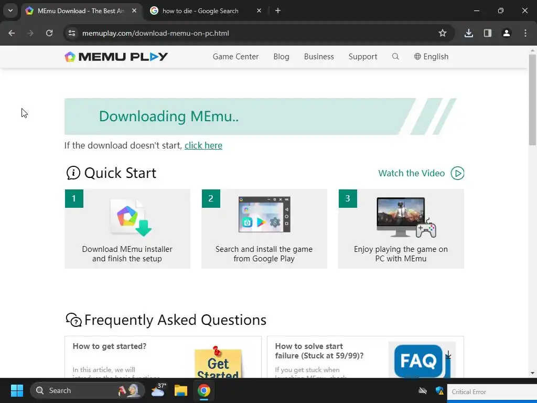Open Game Center menu item
Image resolution: width=537 pixels, height=403 pixels.
click(235, 57)
